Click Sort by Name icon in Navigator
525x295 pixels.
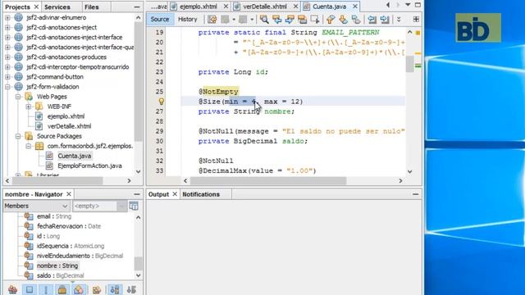pyautogui.click(x=115, y=289)
